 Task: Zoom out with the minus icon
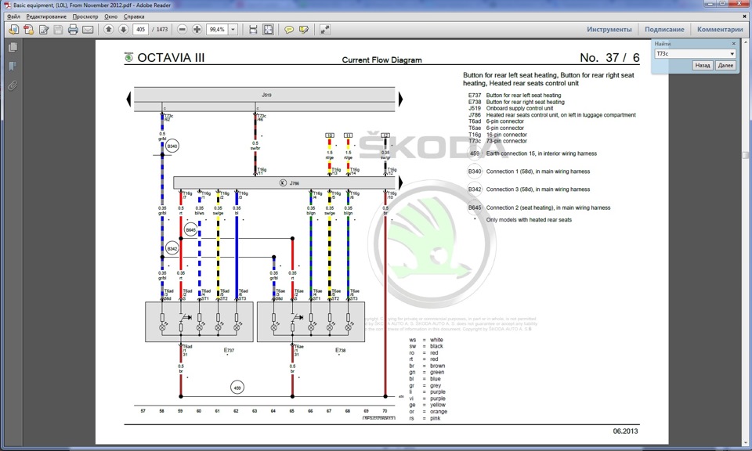tap(183, 29)
